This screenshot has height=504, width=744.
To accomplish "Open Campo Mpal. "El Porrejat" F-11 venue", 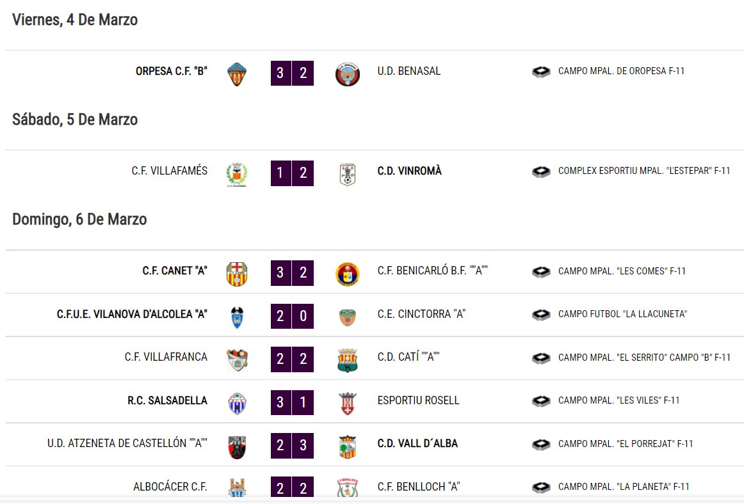I will [x=626, y=444].
